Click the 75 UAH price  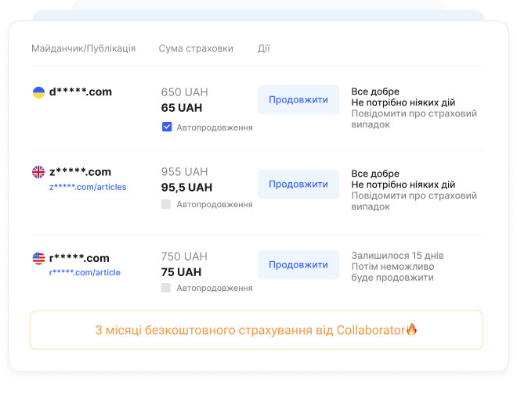point(182,272)
